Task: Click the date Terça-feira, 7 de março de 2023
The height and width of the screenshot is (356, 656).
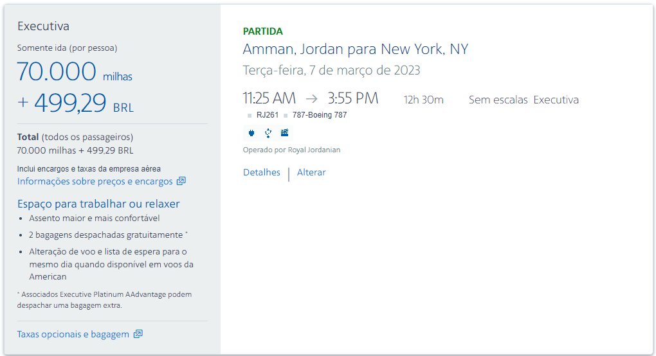Action: pyautogui.click(x=331, y=70)
